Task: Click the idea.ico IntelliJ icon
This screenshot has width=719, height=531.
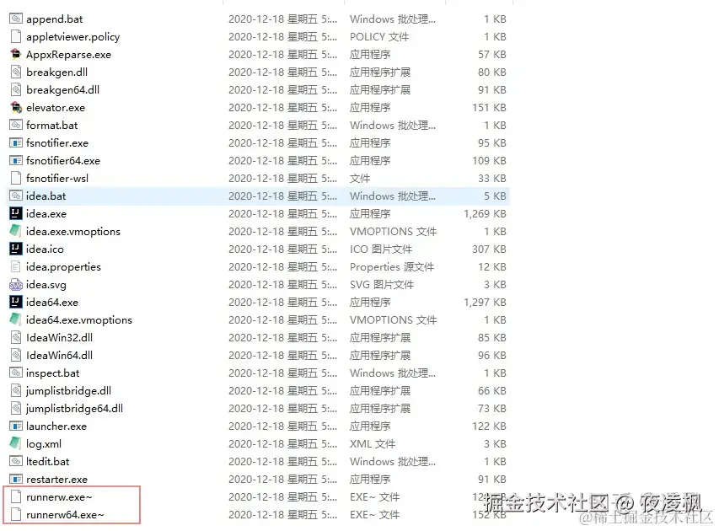Action: pyautogui.click(x=18, y=249)
